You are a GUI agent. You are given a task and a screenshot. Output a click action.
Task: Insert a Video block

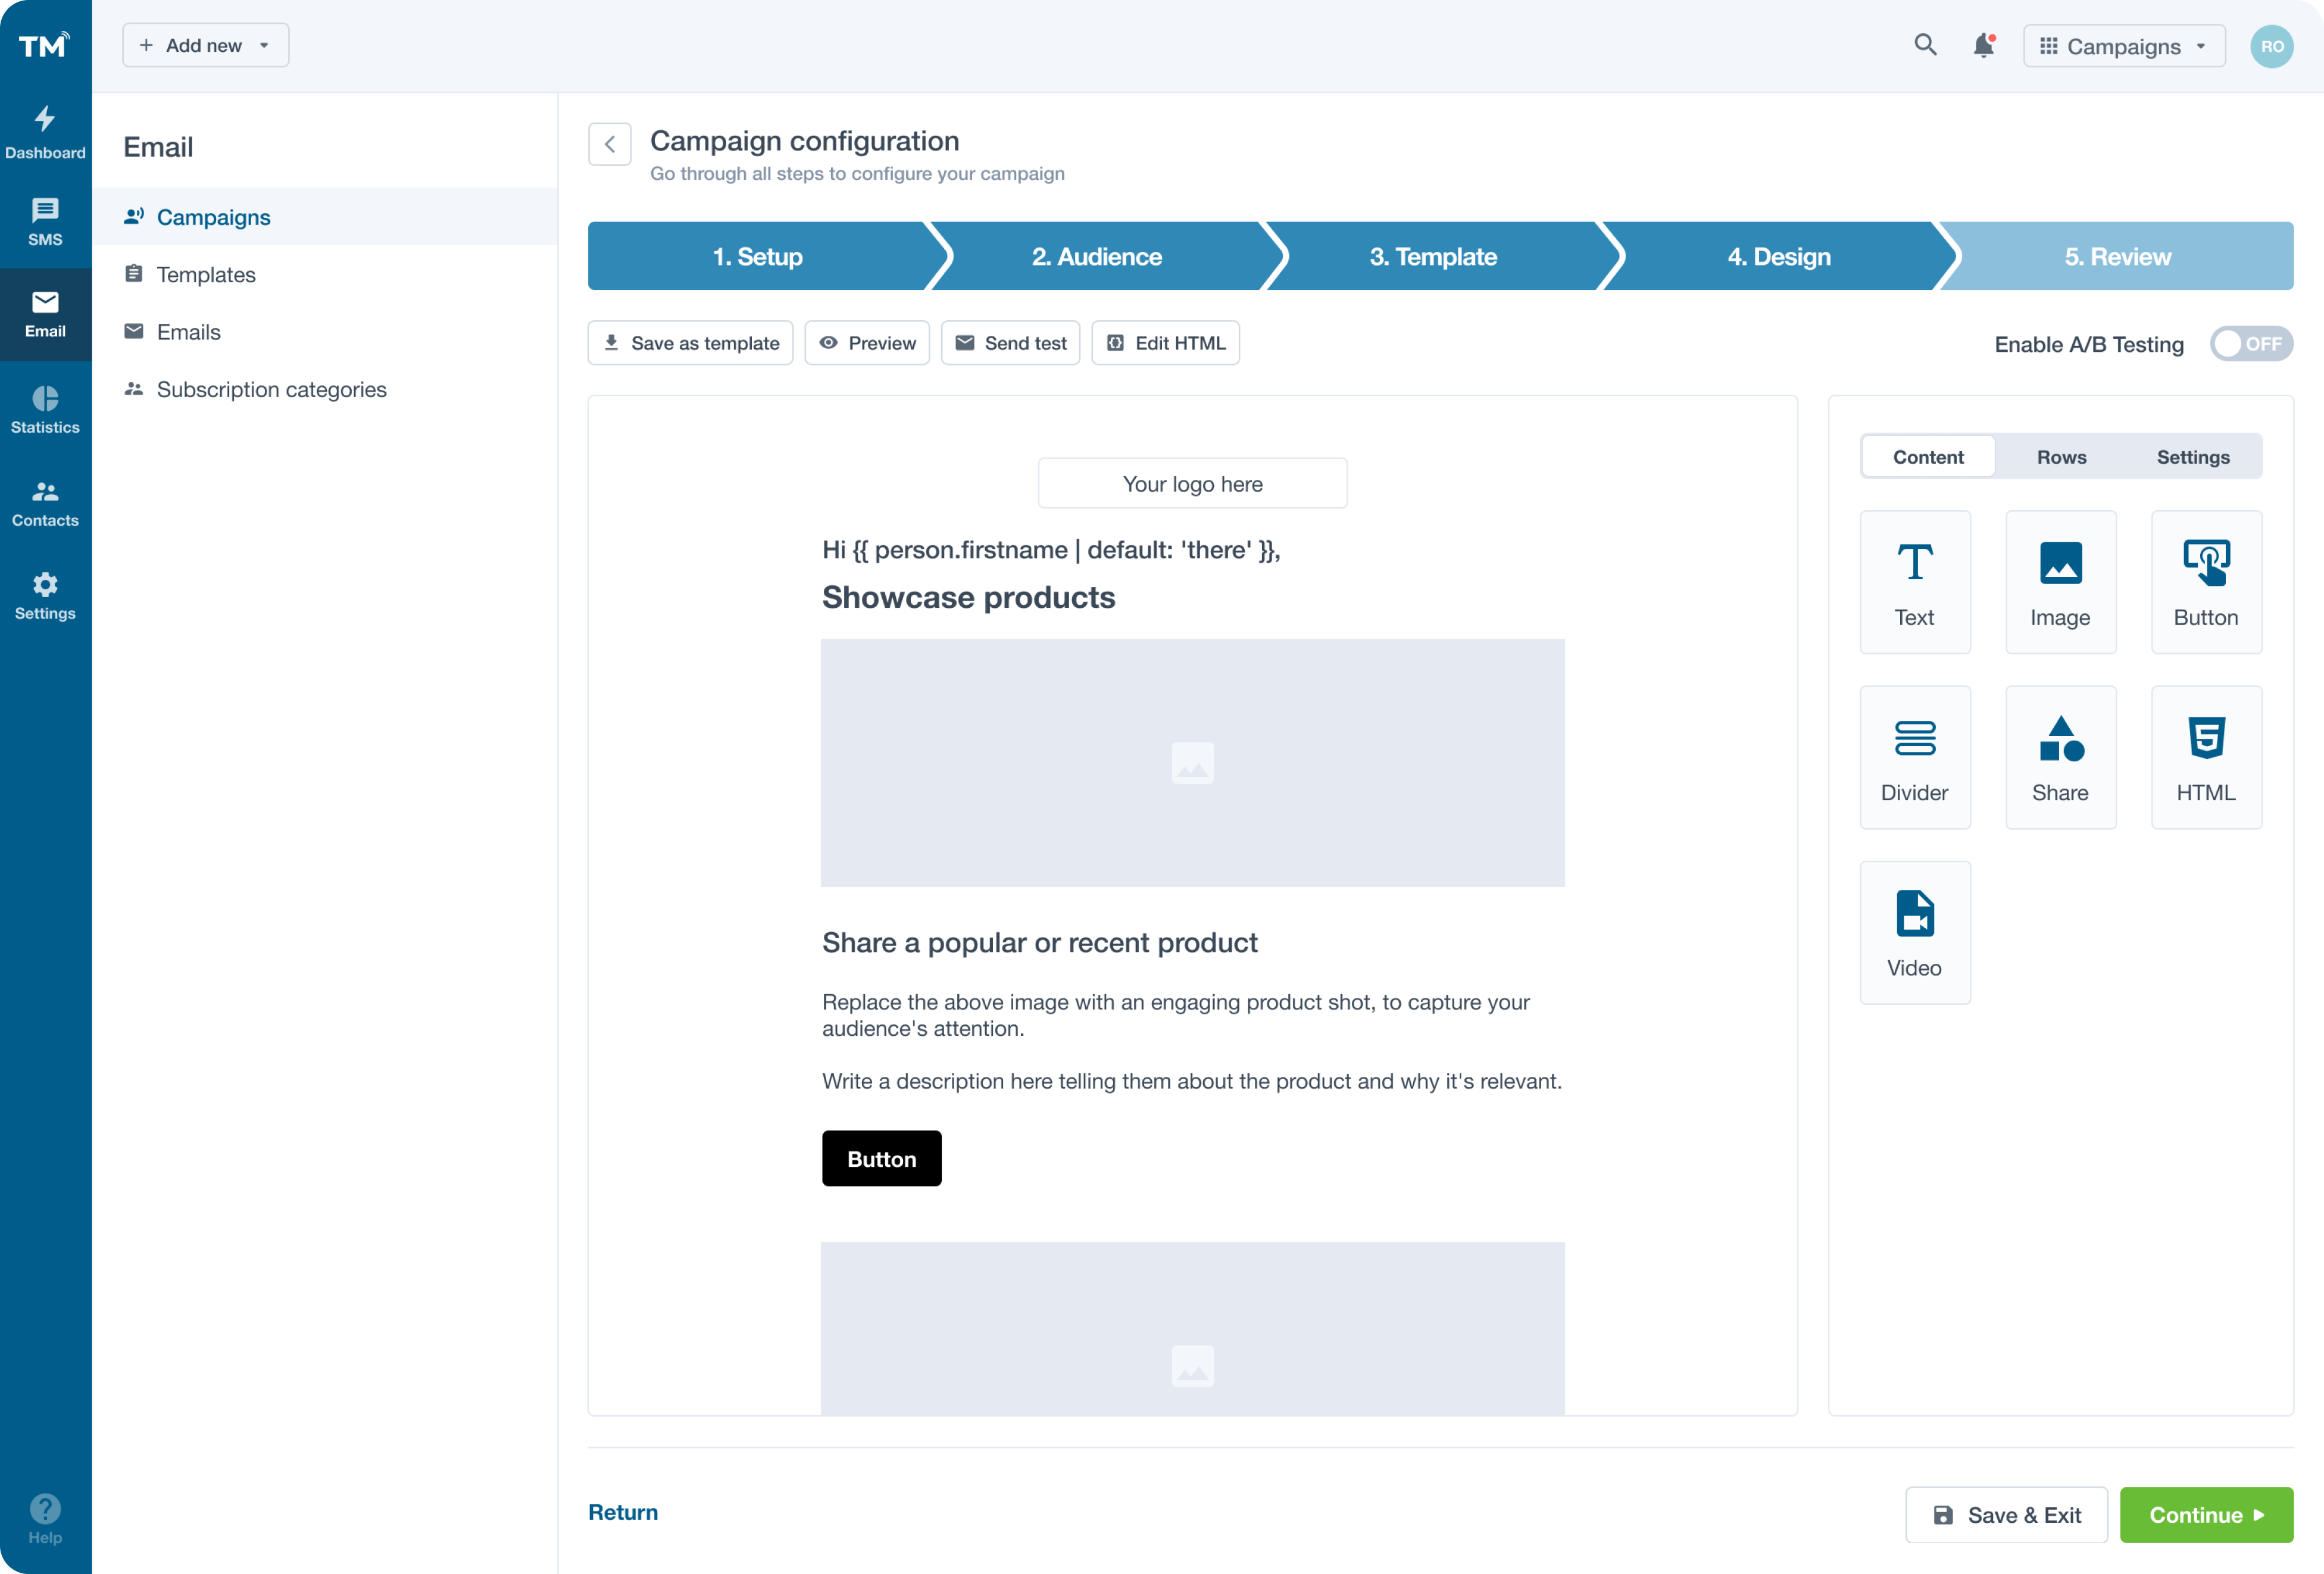click(x=1914, y=932)
